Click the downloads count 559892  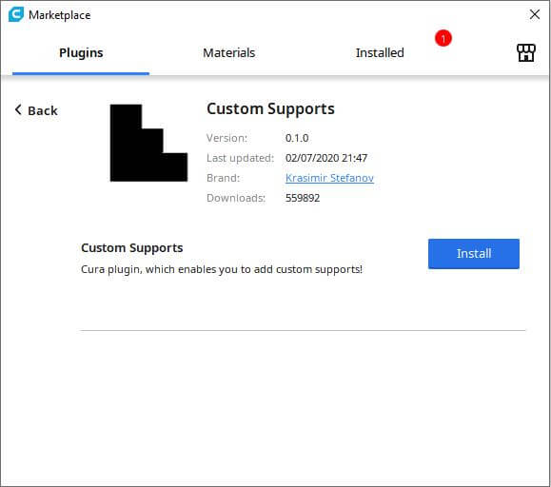[303, 198]
